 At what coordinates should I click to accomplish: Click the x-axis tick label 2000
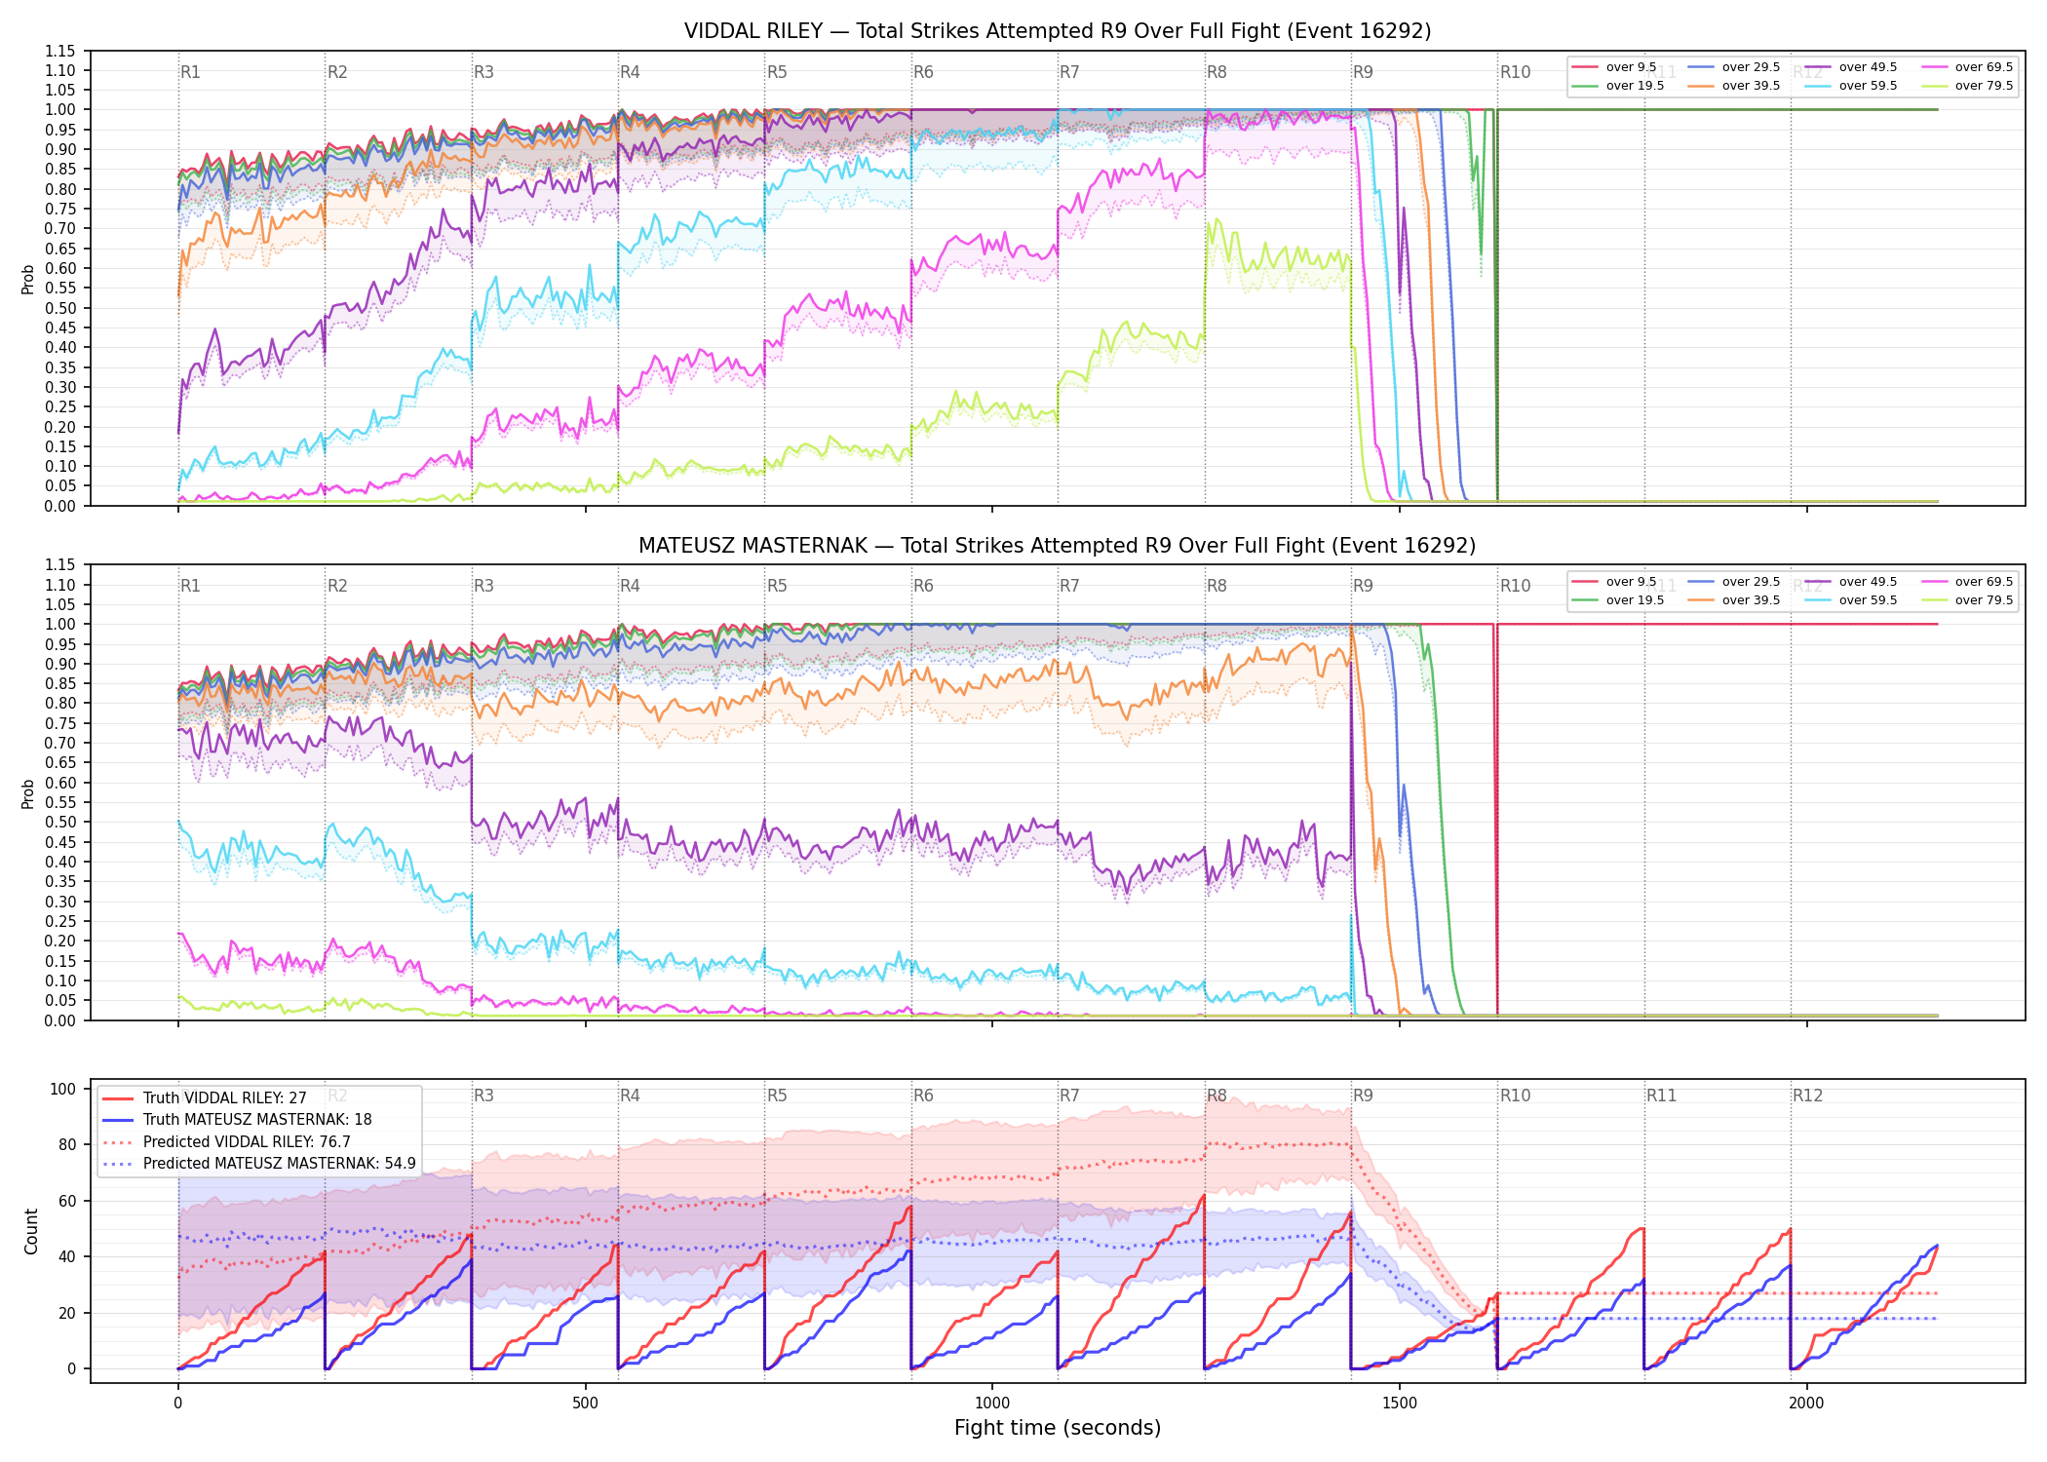[x=1806, y=1404]
